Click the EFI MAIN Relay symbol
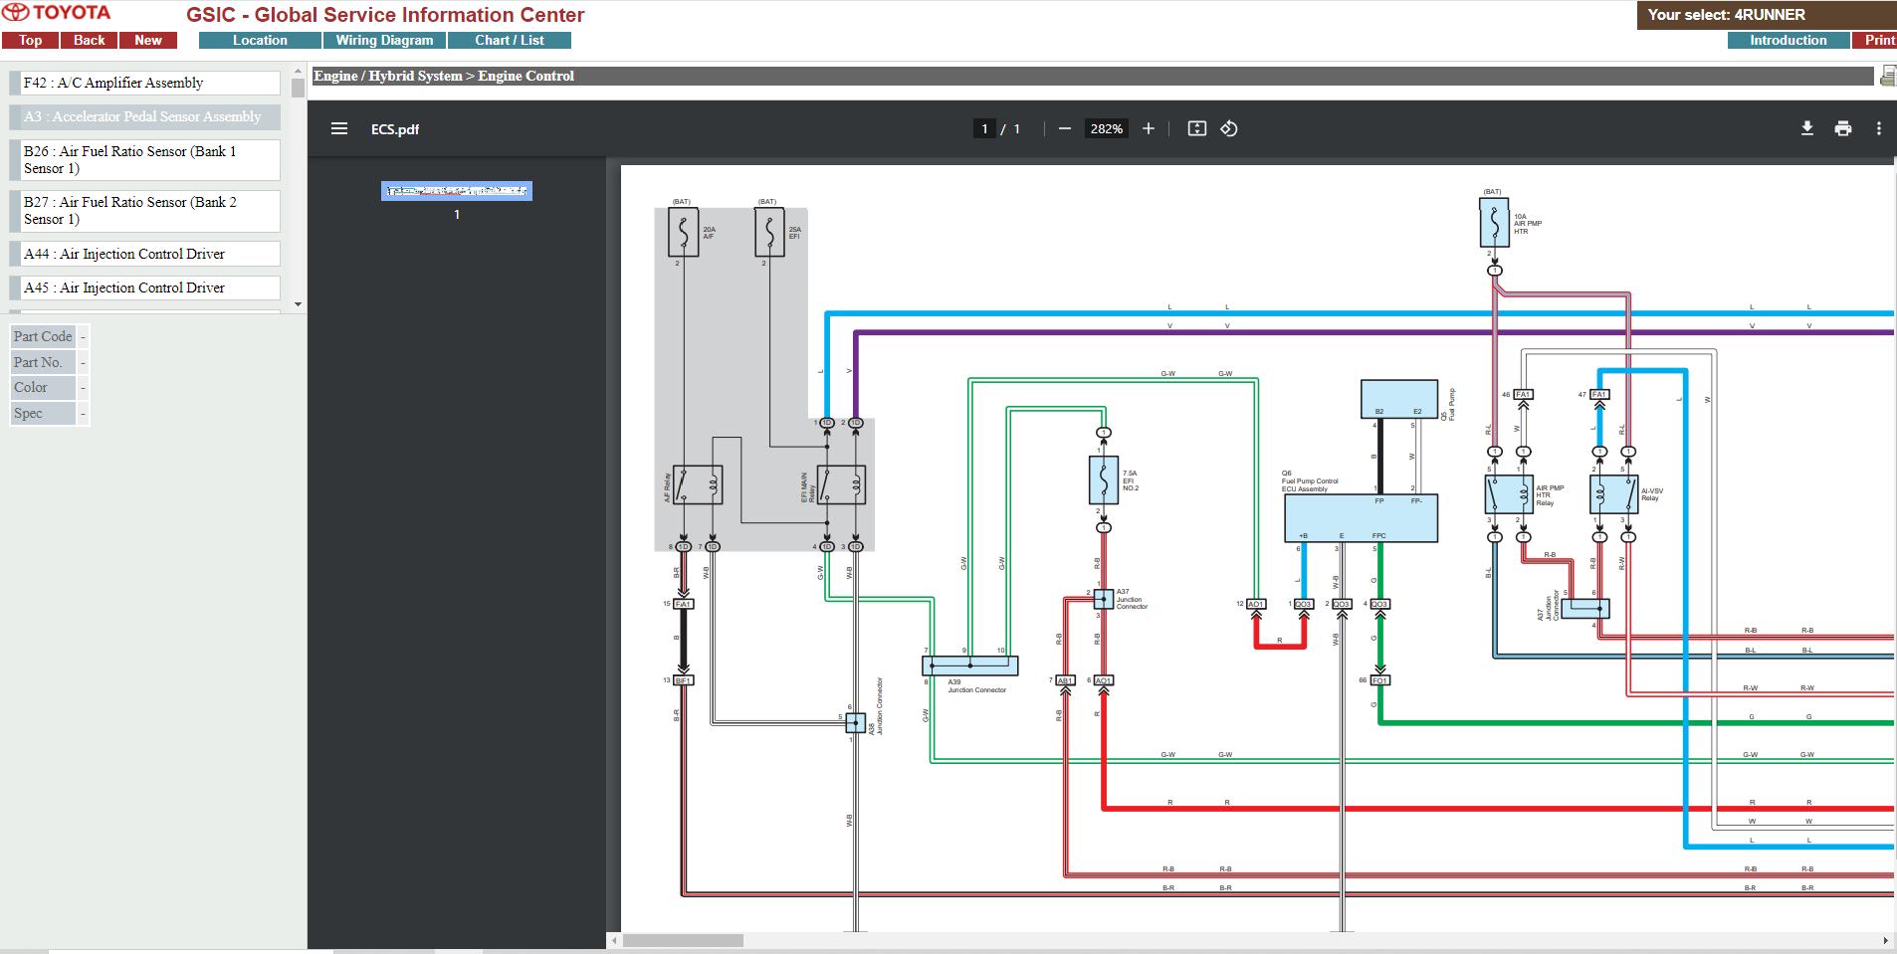The width and height of the screenshot is (1897, 954). tap(841, 485)
